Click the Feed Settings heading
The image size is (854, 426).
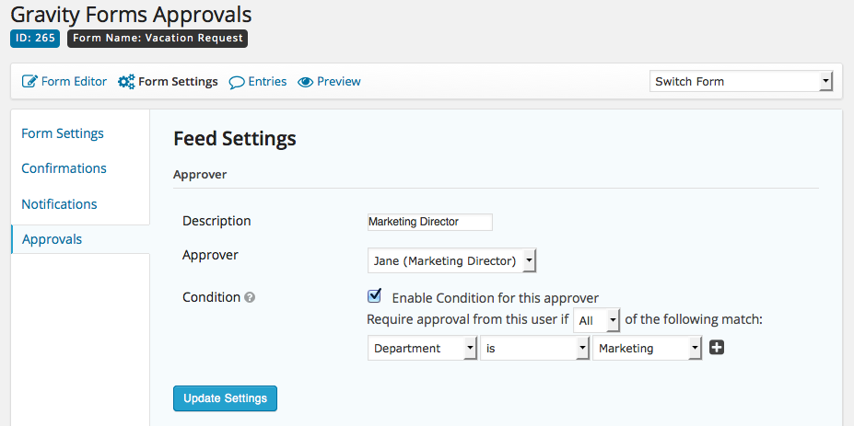(x=235, y=139)
